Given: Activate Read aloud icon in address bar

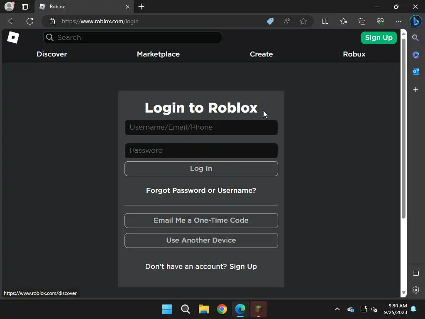Looking at the screenshot, I should (287, 21).
